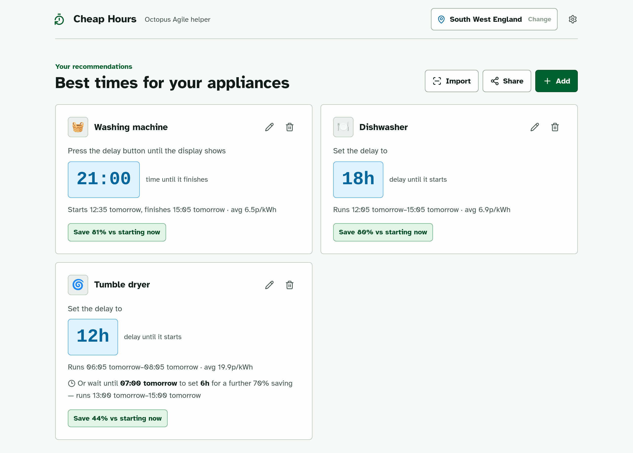Click 'Starts 12:35 tomorrow, finishes 15:05 tomorrow' text
This screenshot has height=453, width=633.
click(146, 210)
